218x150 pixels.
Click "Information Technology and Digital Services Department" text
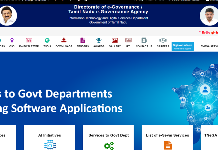(x=108, y=18)
